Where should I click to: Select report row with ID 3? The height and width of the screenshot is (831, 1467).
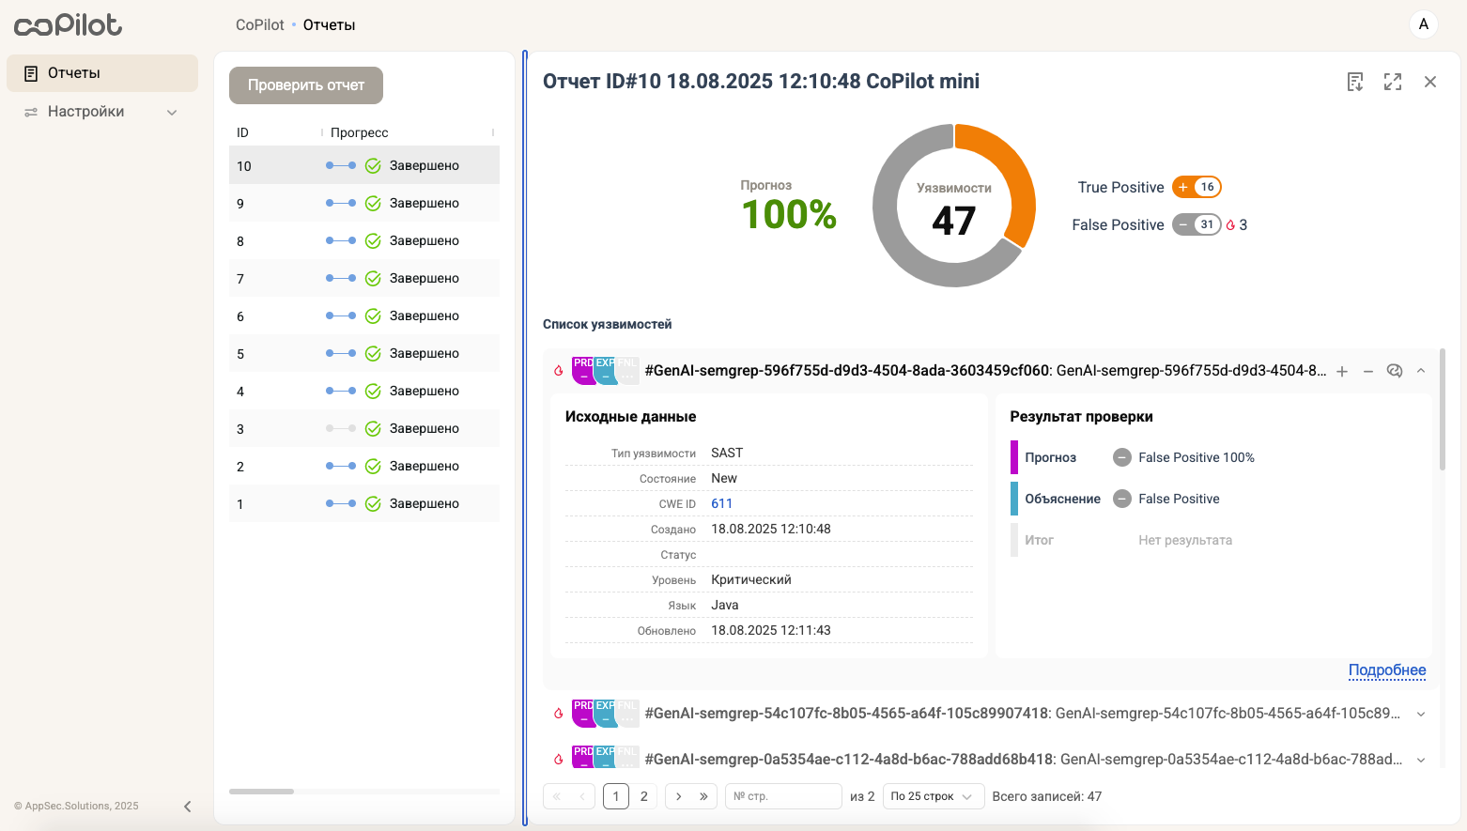pyautogui.click(x=364, y=428)
